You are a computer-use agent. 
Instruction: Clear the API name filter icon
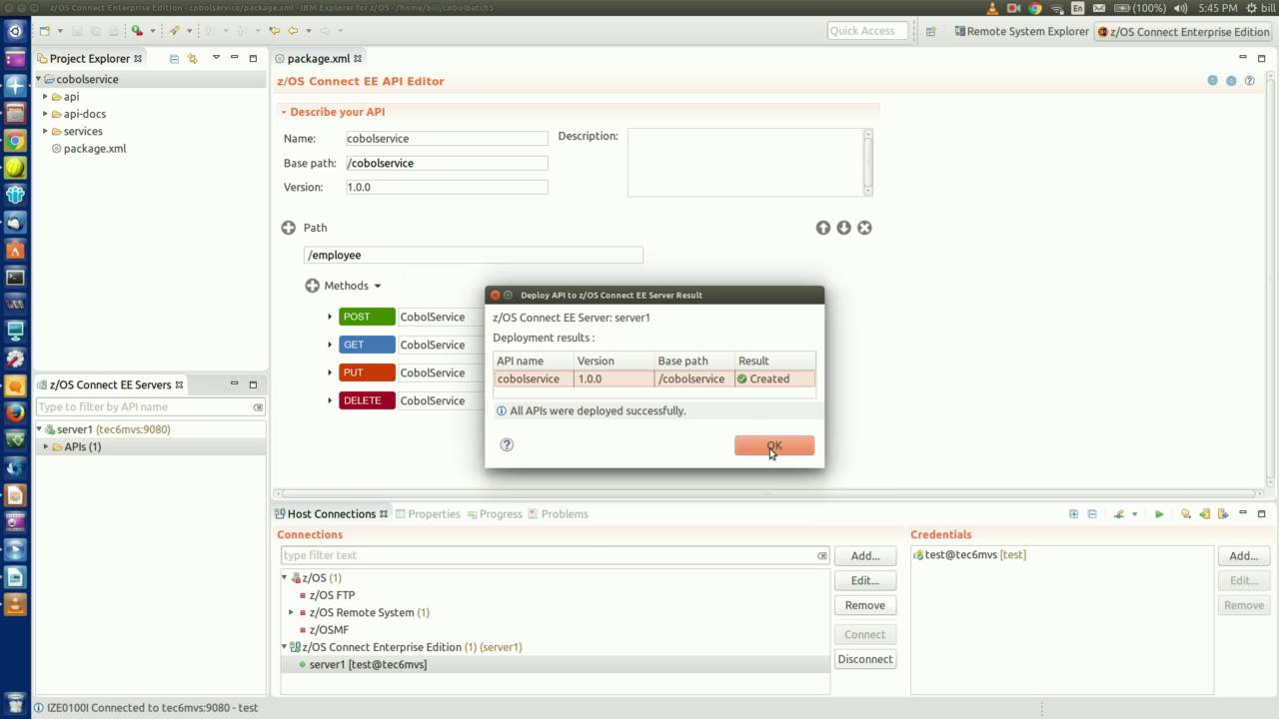[258, 407]
